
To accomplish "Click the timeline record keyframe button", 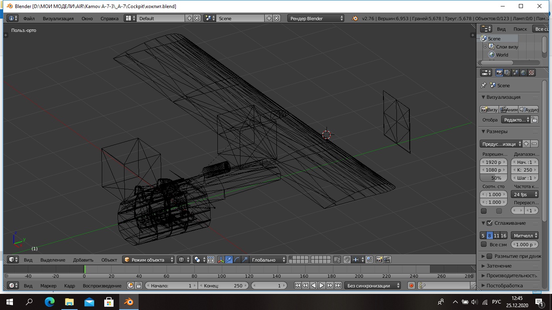I will coord(411,285).
